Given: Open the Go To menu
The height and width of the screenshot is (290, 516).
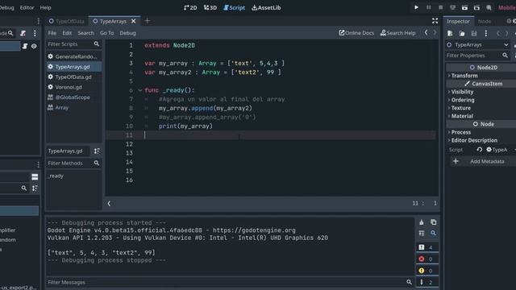Looking at the screenshot, I should [106, 33].
